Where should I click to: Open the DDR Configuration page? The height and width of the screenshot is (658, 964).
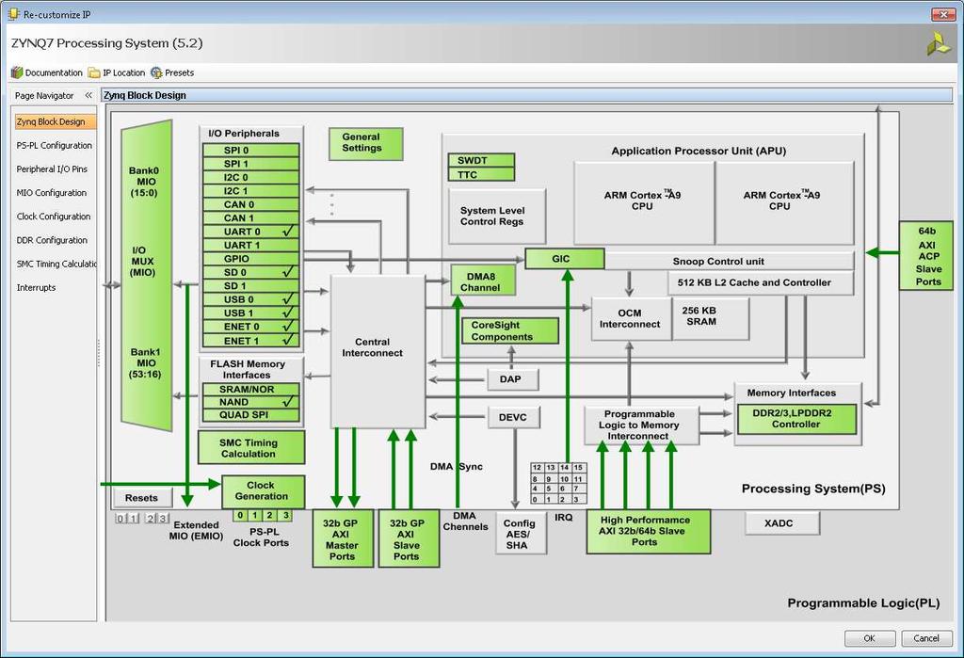coord(52,240)
